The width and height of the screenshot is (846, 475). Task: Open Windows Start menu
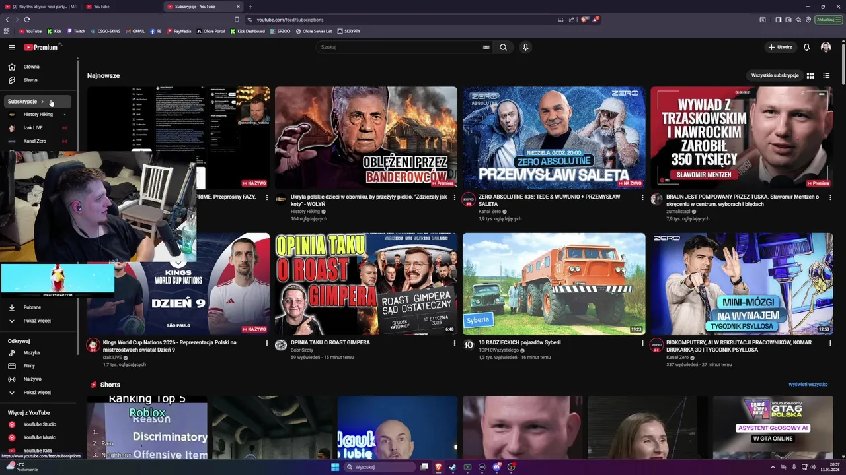(x=335, y=467)
